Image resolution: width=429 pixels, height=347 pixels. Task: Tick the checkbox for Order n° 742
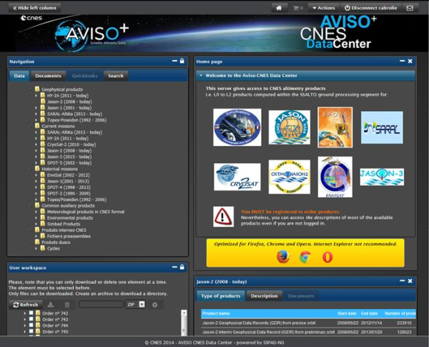[31, 313]
